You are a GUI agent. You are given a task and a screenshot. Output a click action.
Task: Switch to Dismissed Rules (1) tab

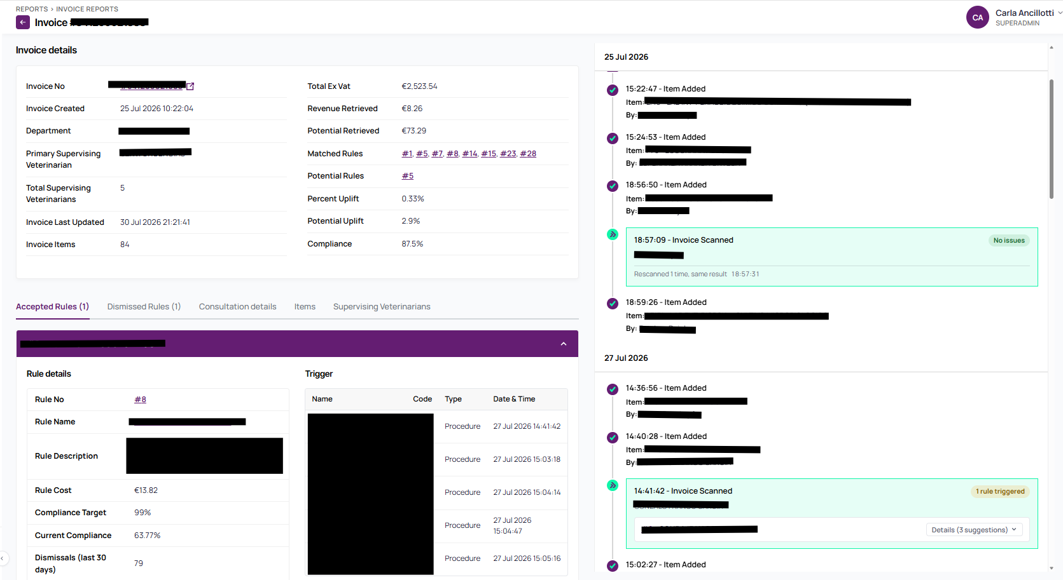[144, 307]
